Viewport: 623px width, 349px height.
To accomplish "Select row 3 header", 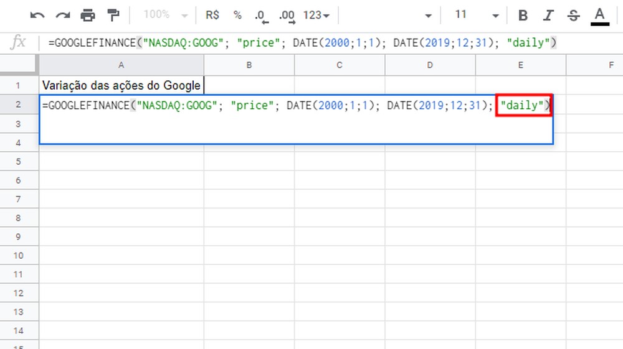I will click(18, 124).
